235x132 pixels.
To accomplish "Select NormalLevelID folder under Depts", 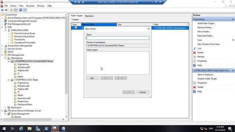I will pos(24,98).
